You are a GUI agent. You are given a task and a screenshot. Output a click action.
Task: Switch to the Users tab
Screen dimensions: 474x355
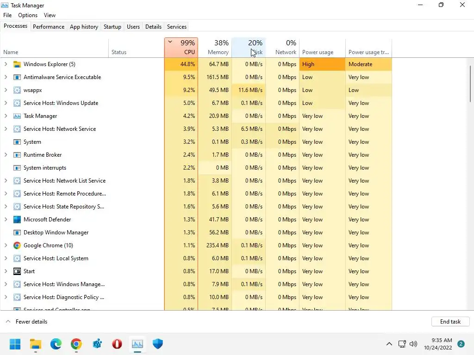point(133,26)
